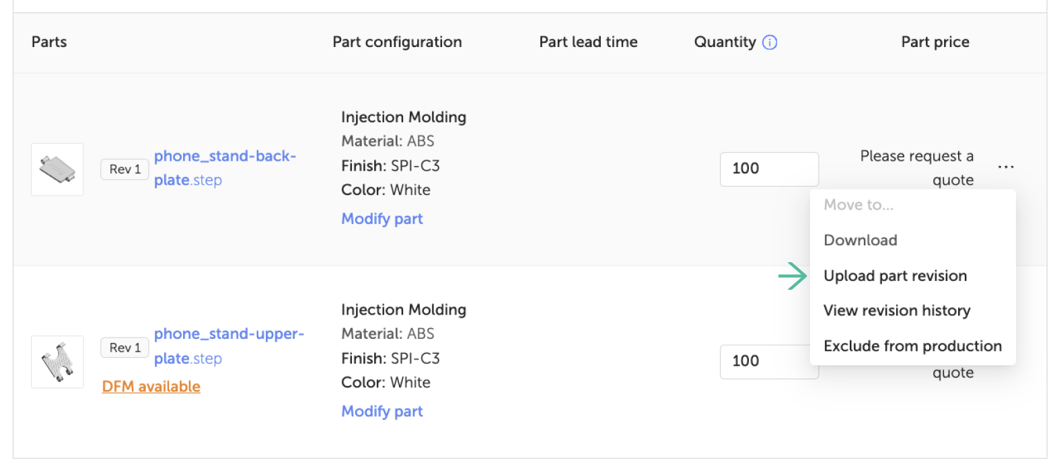Click the Rev 1 badge for upper-plate
The height and width of the screenshot is (476, 1059).
pos(125,348)
